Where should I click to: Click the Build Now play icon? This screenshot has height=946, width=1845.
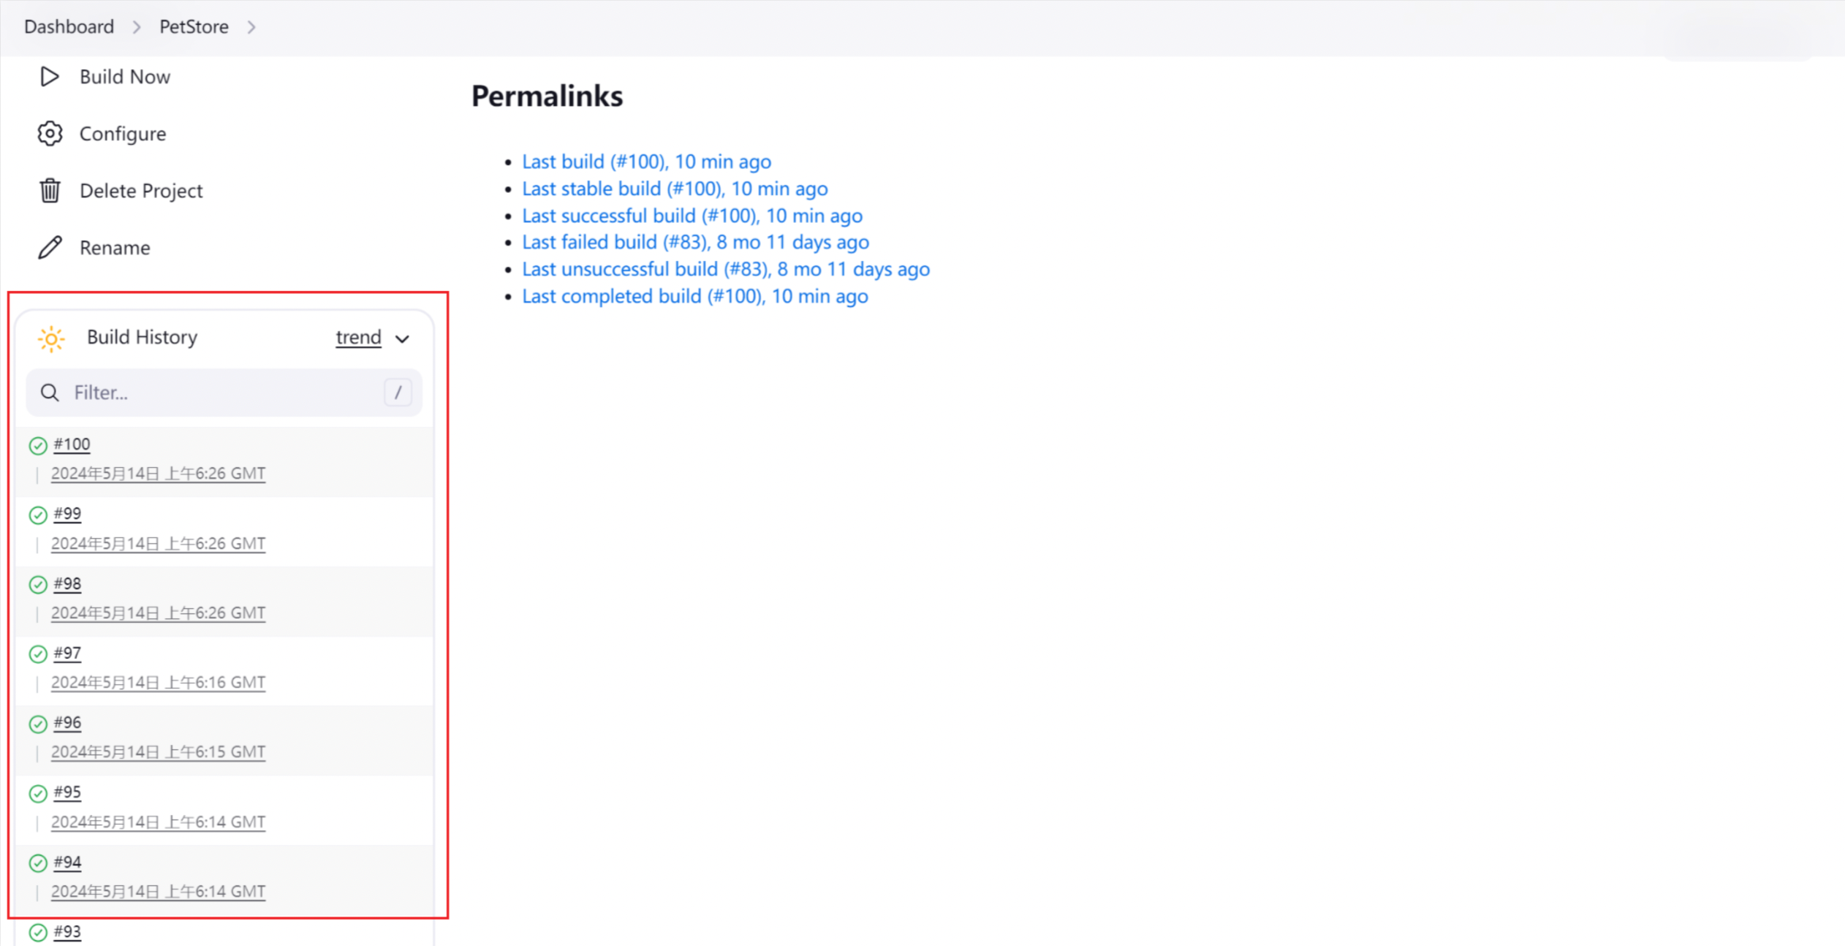[49, 76]
